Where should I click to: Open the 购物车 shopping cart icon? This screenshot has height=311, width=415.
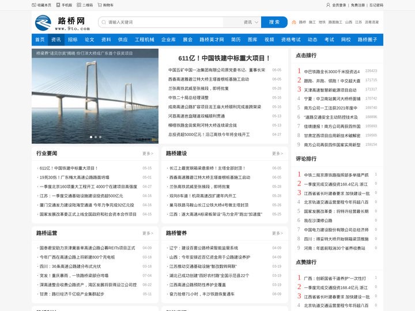coord(100,5)
